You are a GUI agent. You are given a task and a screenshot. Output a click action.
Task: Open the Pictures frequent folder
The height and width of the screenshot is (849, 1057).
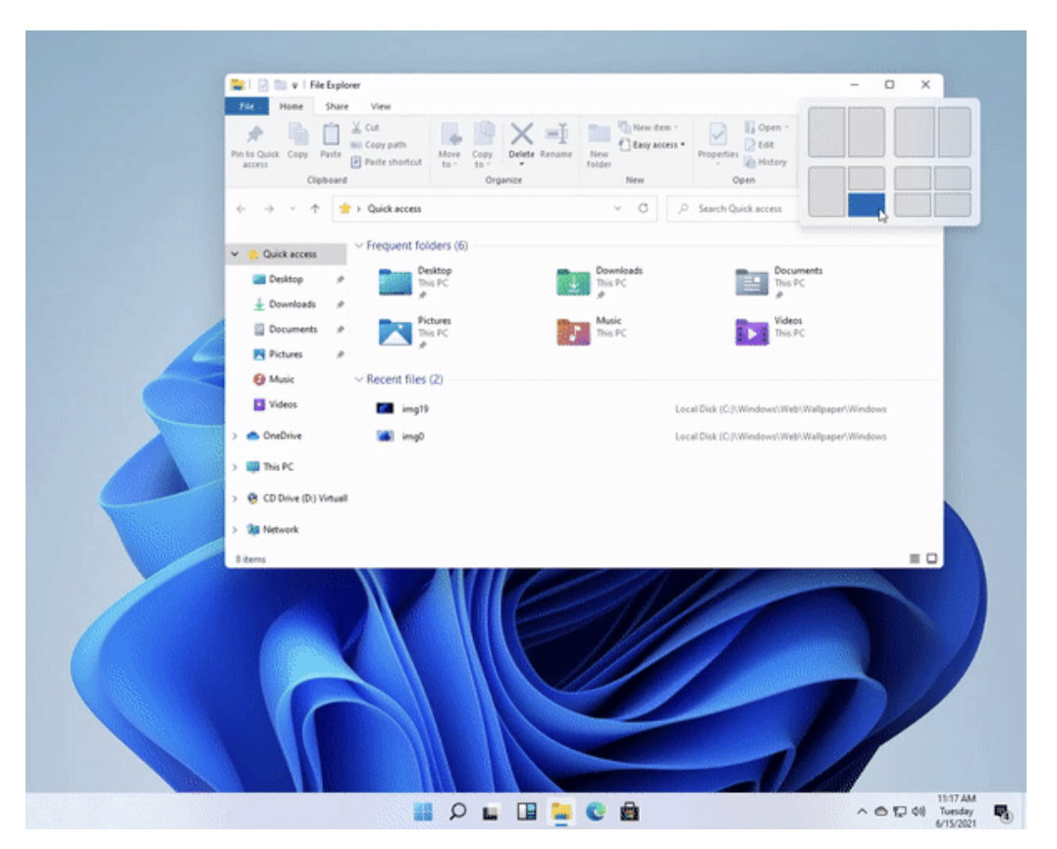tap(414, 333)
